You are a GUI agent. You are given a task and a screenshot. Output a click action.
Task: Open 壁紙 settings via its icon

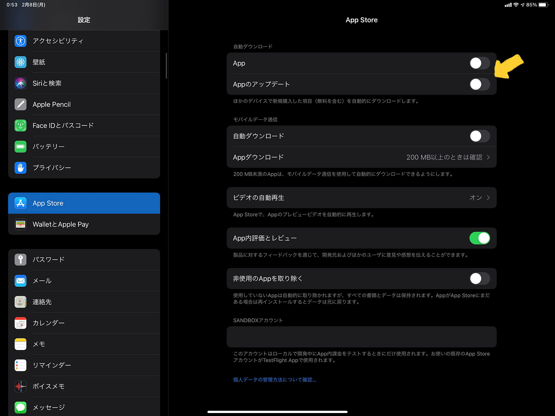click(20, 62)
